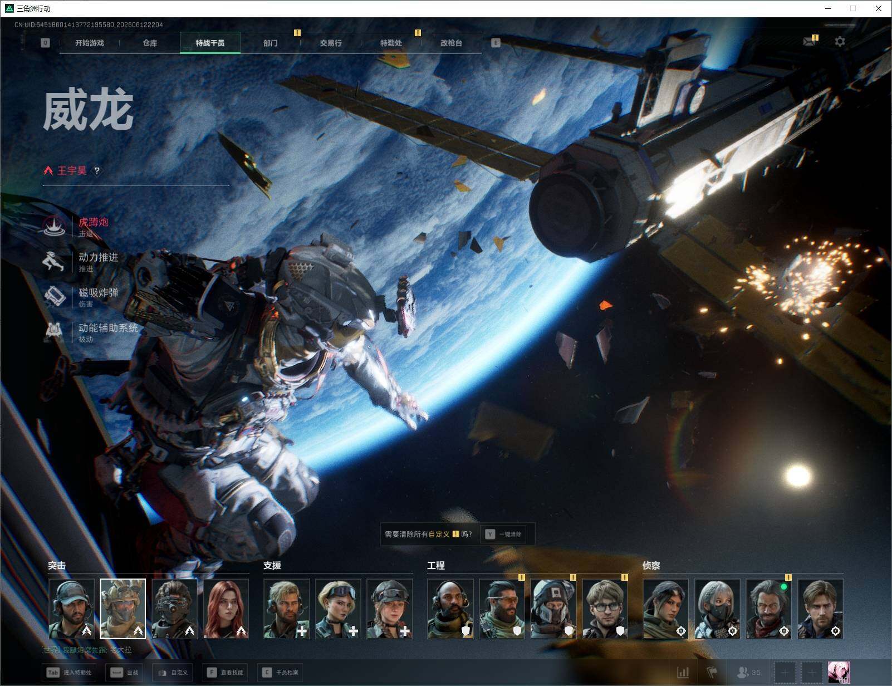Click the world chat message line
Image resolution: width=892 pixels, height=686 pixels.
point(87,650)
